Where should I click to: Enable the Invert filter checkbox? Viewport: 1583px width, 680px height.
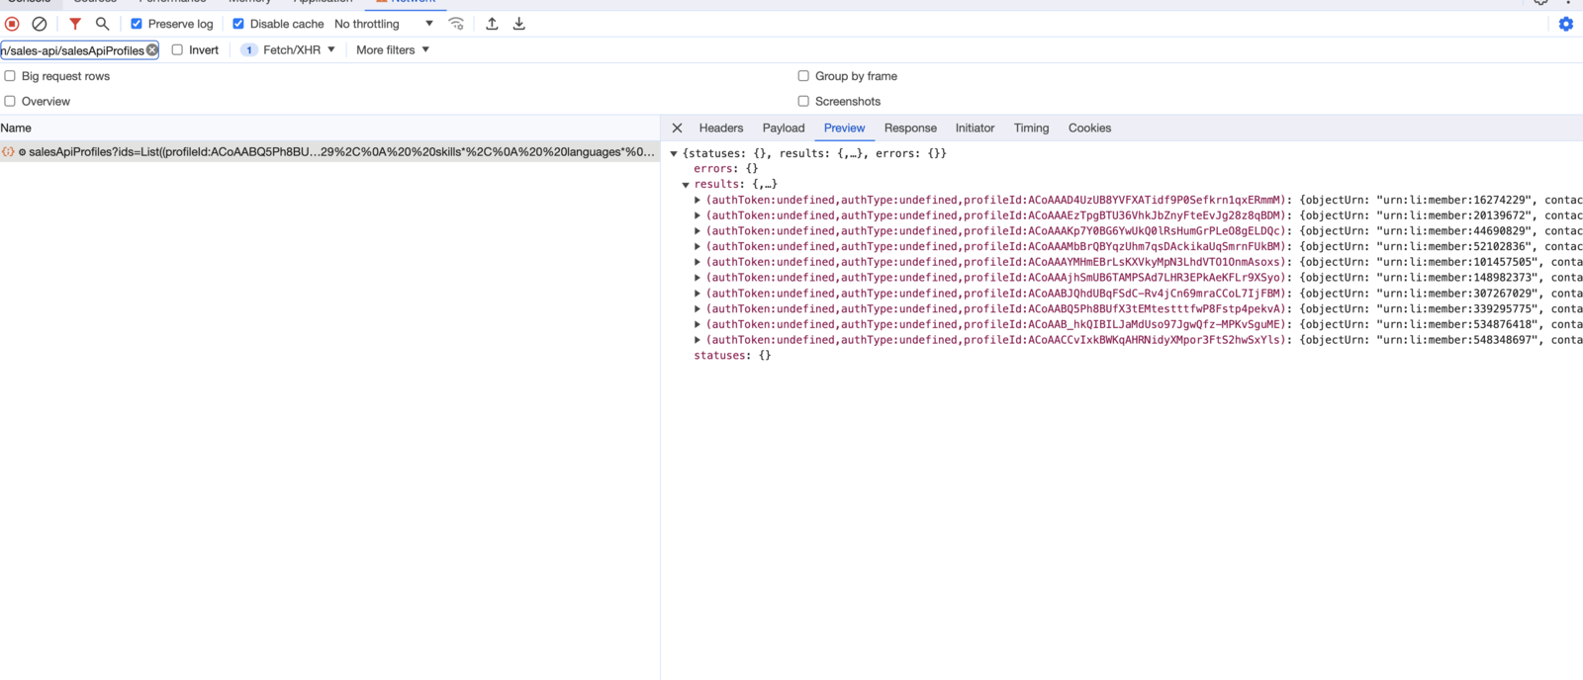point(177,49)
